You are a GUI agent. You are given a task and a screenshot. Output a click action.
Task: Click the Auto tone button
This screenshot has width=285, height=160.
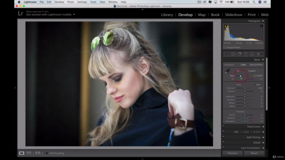[258, 84]
